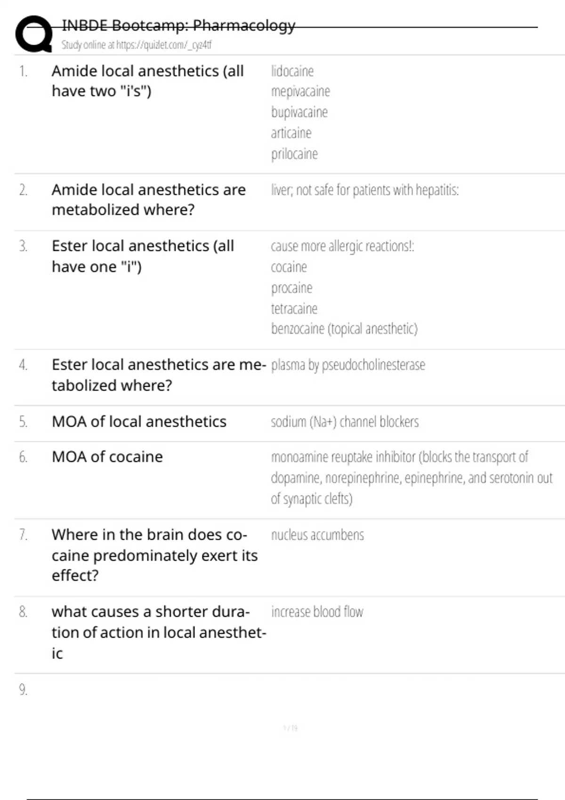Click the nucleus accumbens answer
This screenshot has height=800, width=565.
pos(317,535)
